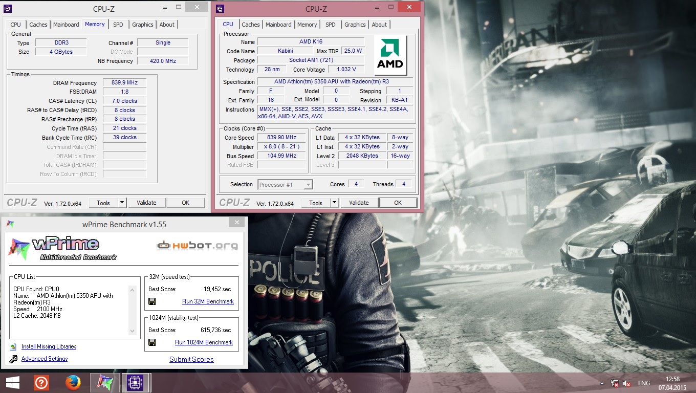Open Install Missing Libraries link
Viewport: 696px width, 393px height.
pyautogui.click(x=49, y=346)
